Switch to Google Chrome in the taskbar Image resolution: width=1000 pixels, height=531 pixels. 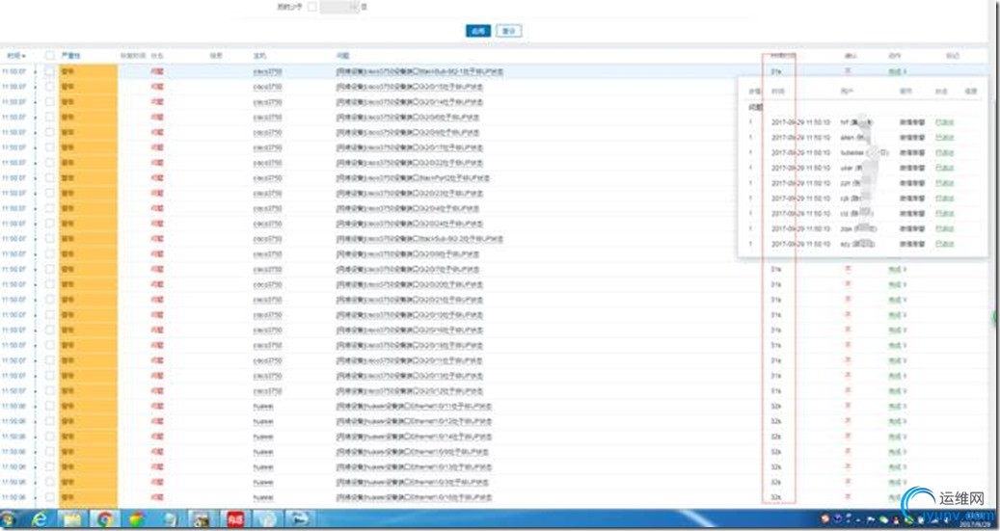pos(104,519)
